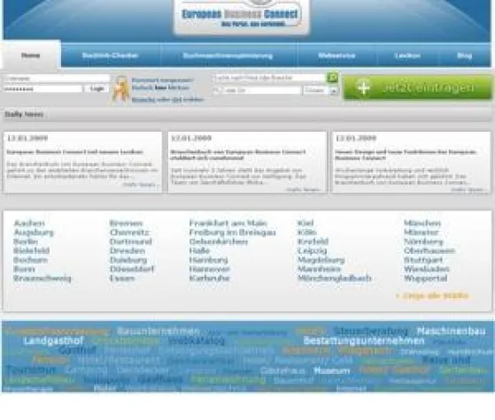The height and width of the screenshot is (420, 495).
Task: Click the green search magnifier icon
Action: 333,78
